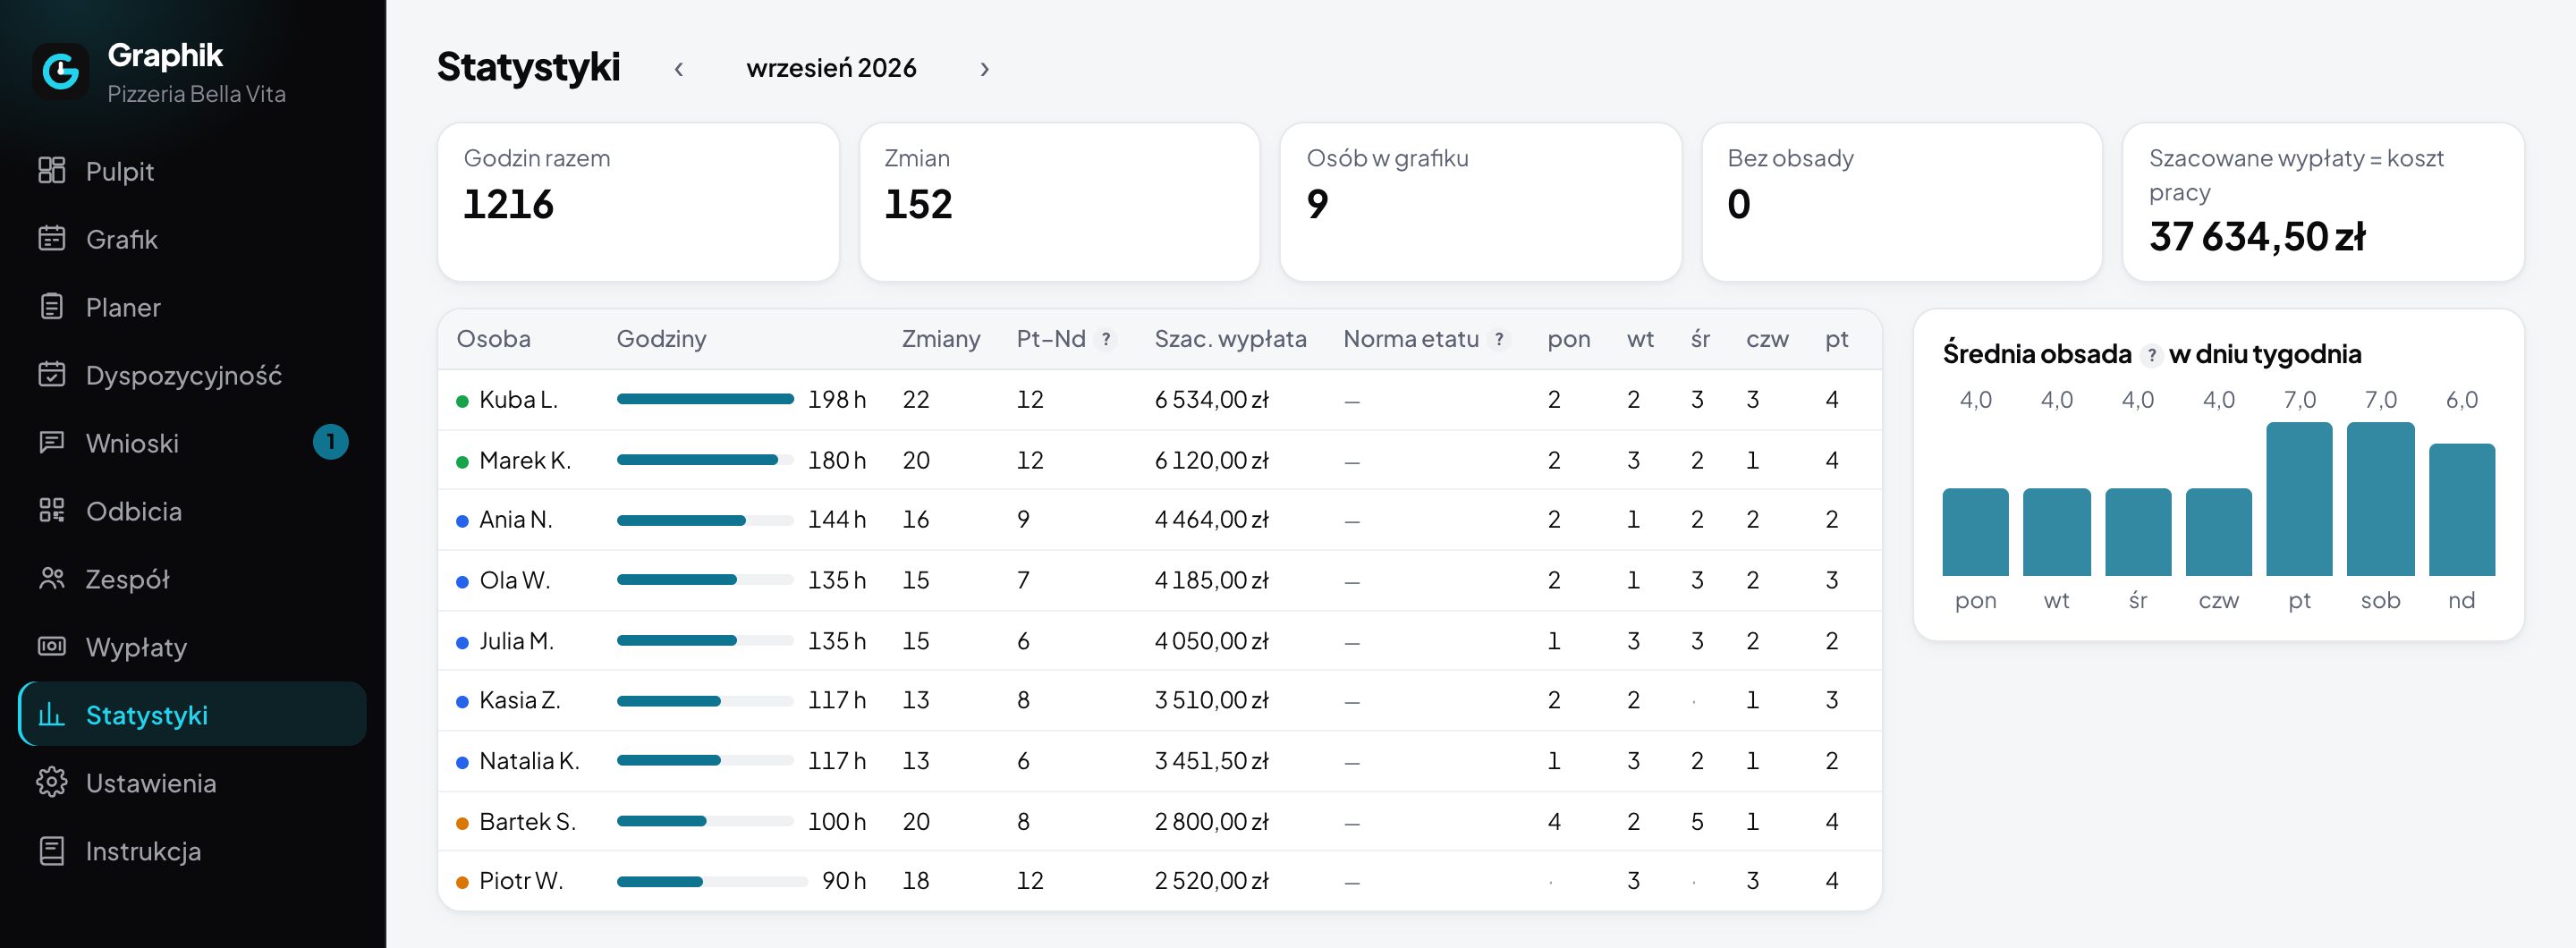
Task: Click the 4 464,00 zł payout value
Action: (1211, 520)
